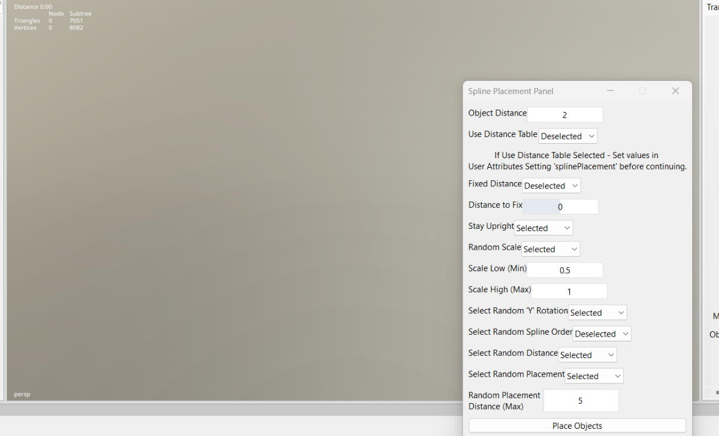Image resolution: width=719 pixels, height=436 pixels.
Task: Open the Random Scale dropdown
Action: 551,249
